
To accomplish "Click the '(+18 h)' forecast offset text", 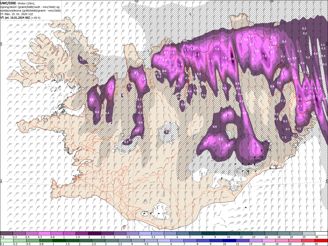I will click(x=36, y=18).
